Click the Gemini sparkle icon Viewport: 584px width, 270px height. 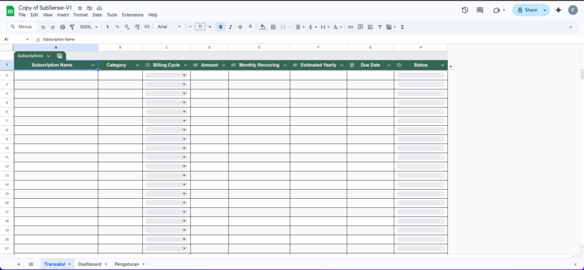[558, 10]
